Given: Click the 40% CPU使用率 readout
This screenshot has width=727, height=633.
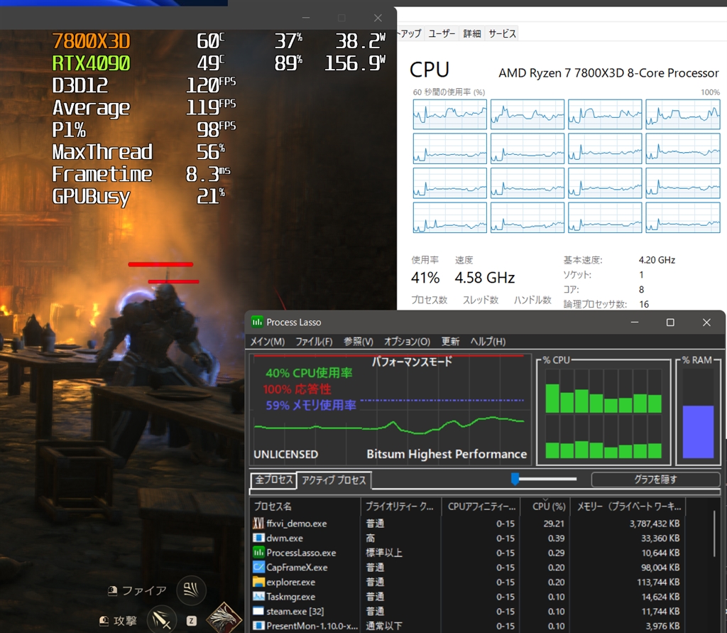Looking at the screenshot, I should 309,373.
